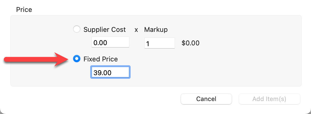Click the Supplier Cost amount field
This screenshot has width=311, height=114.
(x=110, y=42)
